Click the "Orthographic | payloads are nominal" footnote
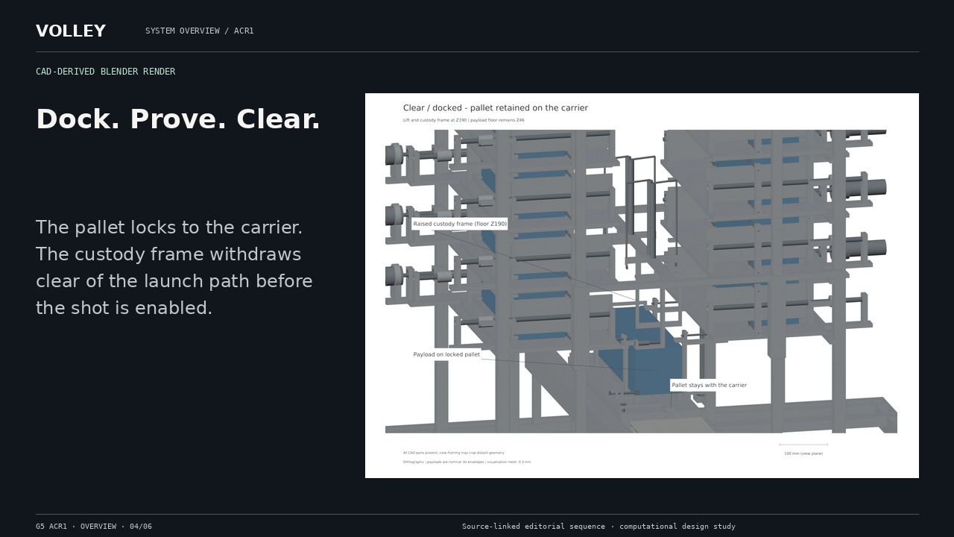Screen dimensions: 954x537 pyautogui.click(x=467, y=462)
